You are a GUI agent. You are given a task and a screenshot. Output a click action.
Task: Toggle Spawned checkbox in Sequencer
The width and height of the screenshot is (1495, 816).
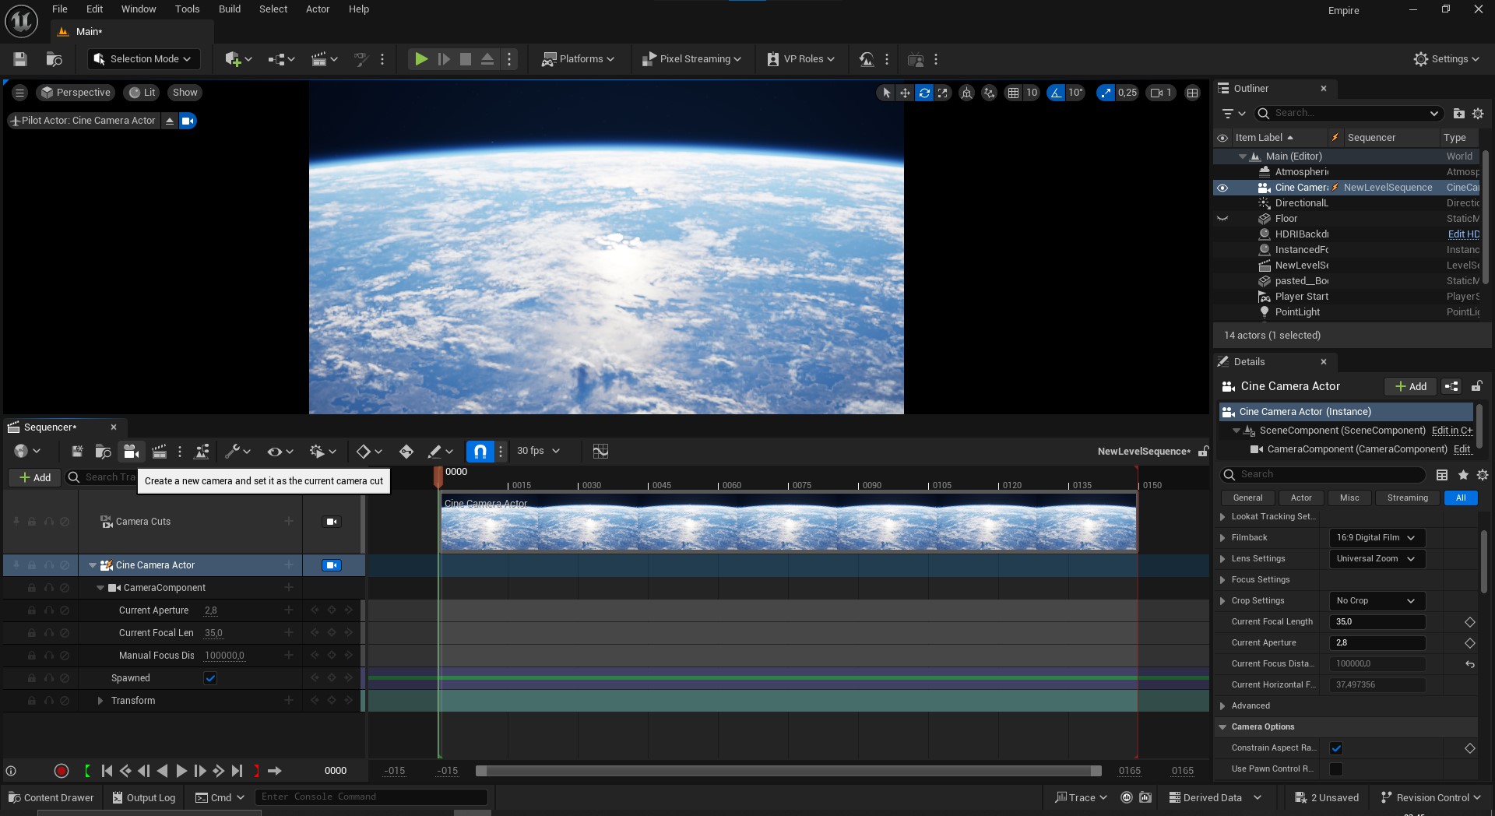pos(210,678)
